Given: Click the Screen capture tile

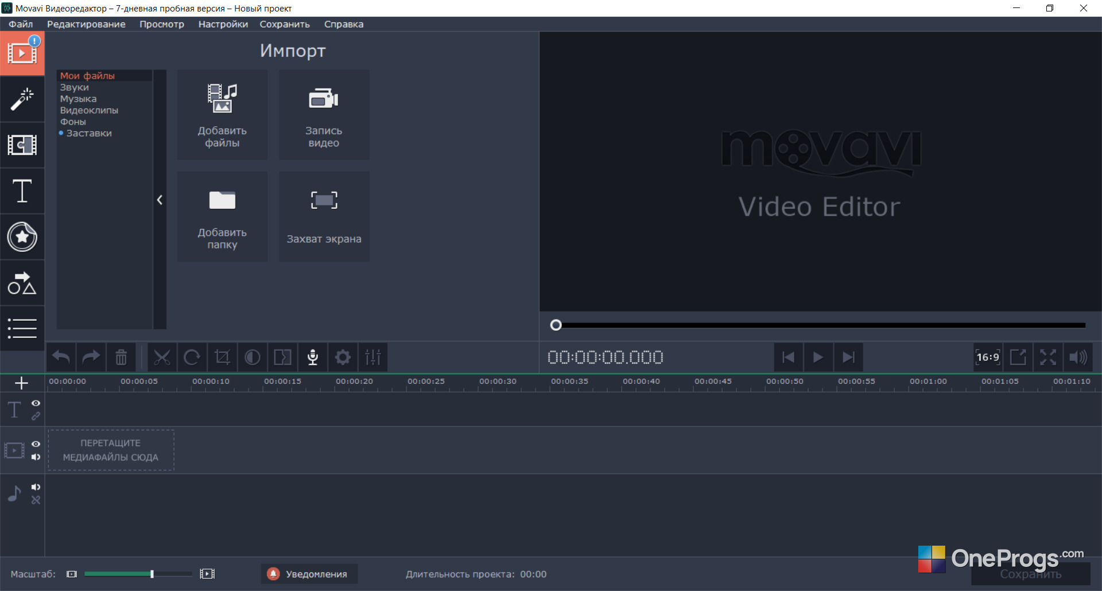Looking at the screenshot, I should [324, 217].
